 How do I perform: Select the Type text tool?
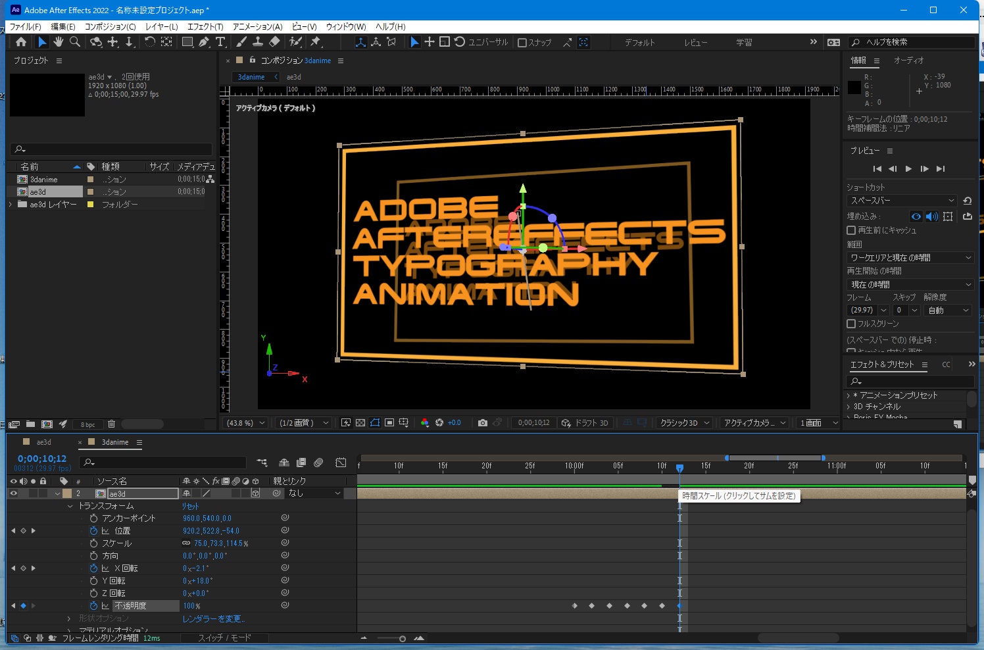click(220, 41)
